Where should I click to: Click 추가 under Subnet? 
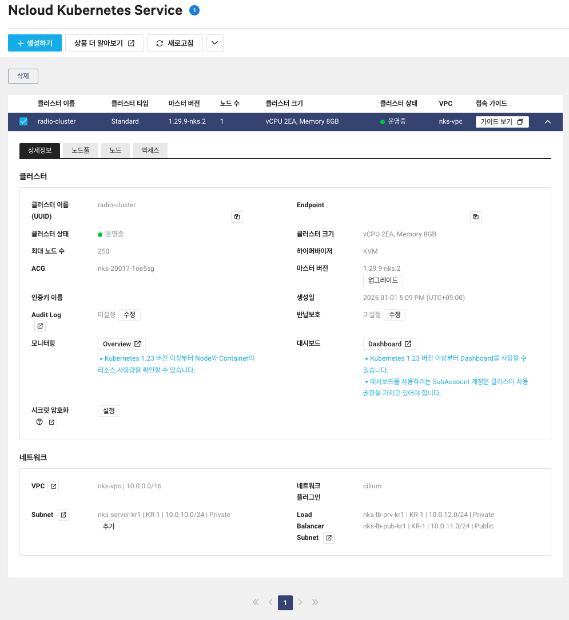(109, 527)
